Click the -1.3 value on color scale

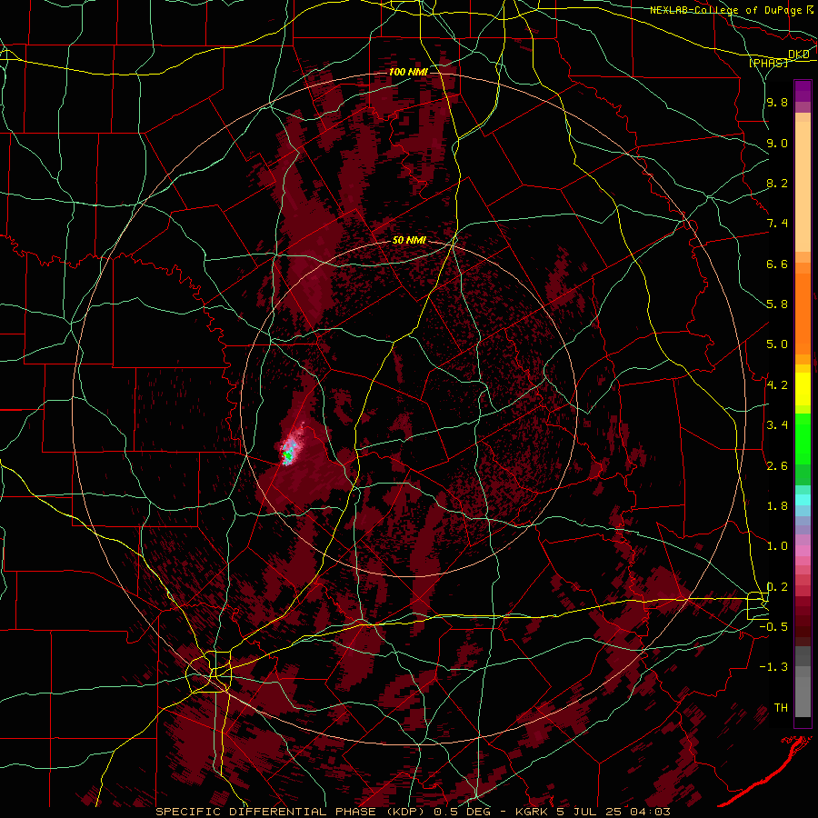click(773, 667)
